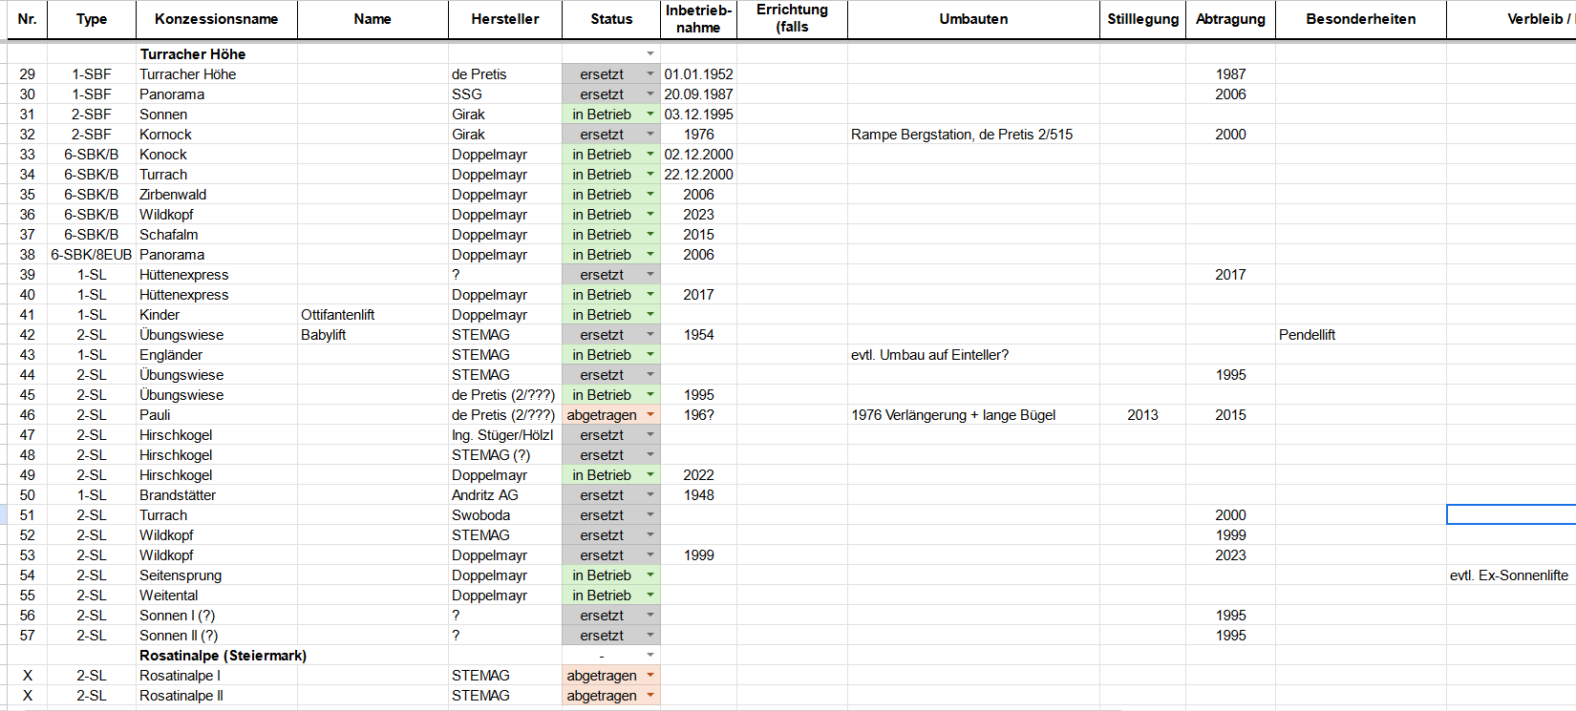Open the Rosatinalpe I status dropdown arrow
The width and height of the screenshot is (1576, 711).
coord(650,676)
